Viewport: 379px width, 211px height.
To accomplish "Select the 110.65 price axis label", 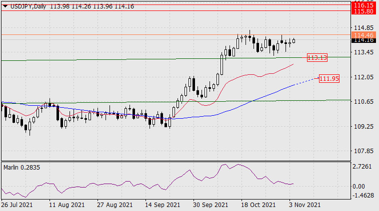I will coord(363,102).
